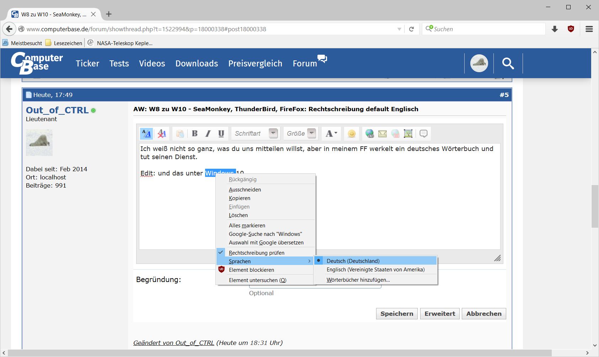Open the Downloads navigation link
This screenshot has width=599, height=357.
click(197, 64)
